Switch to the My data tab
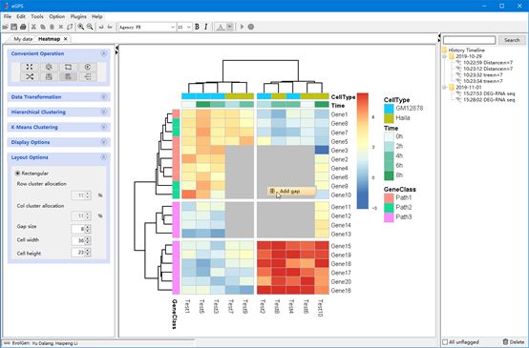 pos(23,39)
